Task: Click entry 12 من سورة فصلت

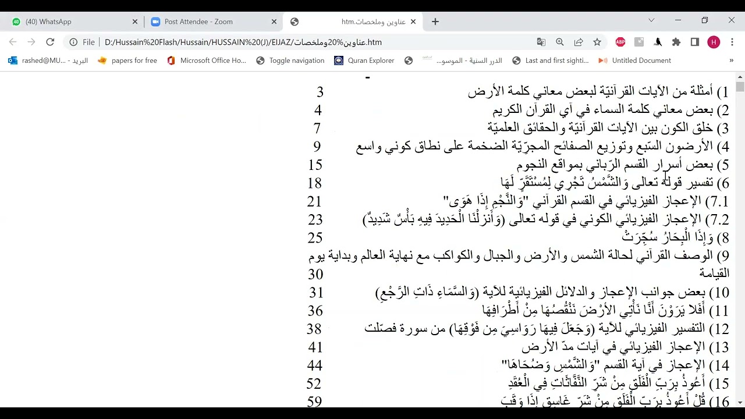Action: pos(547,329)
